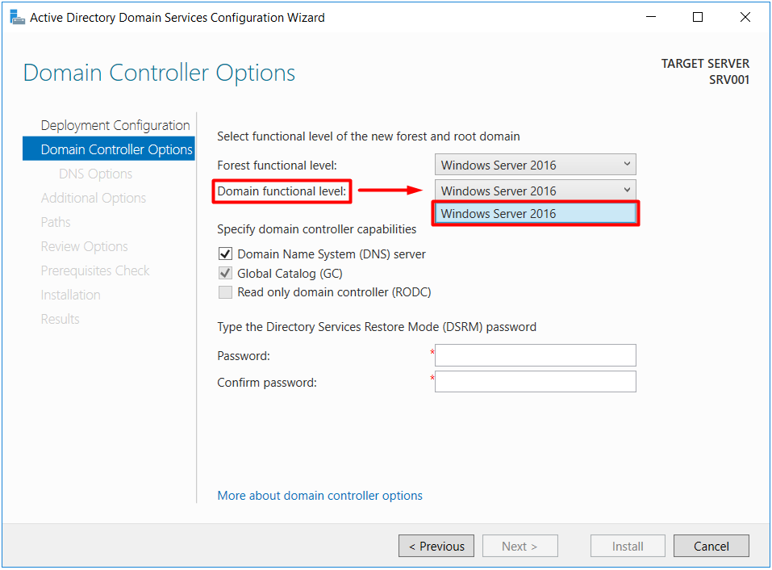
Task: Focus the Confirm password field
Action: 535,381
